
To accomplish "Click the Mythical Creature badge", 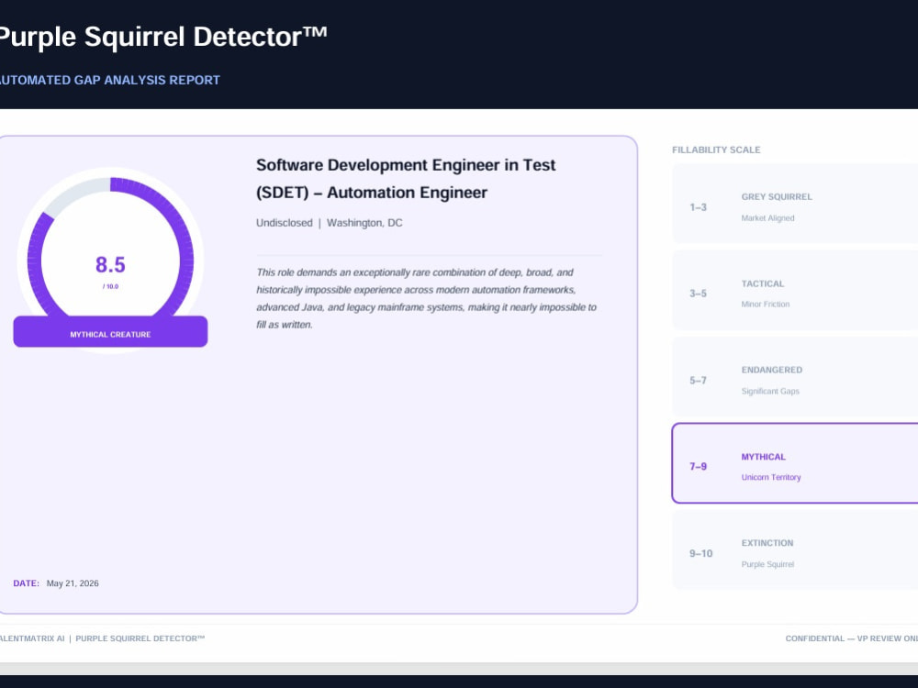I will [x=111, y=332].
